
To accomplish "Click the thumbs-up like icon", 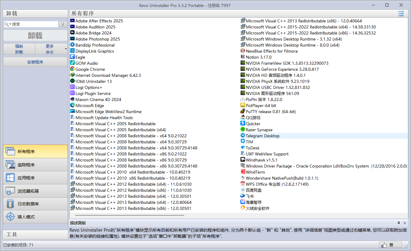I will click(x=384, y=245).
